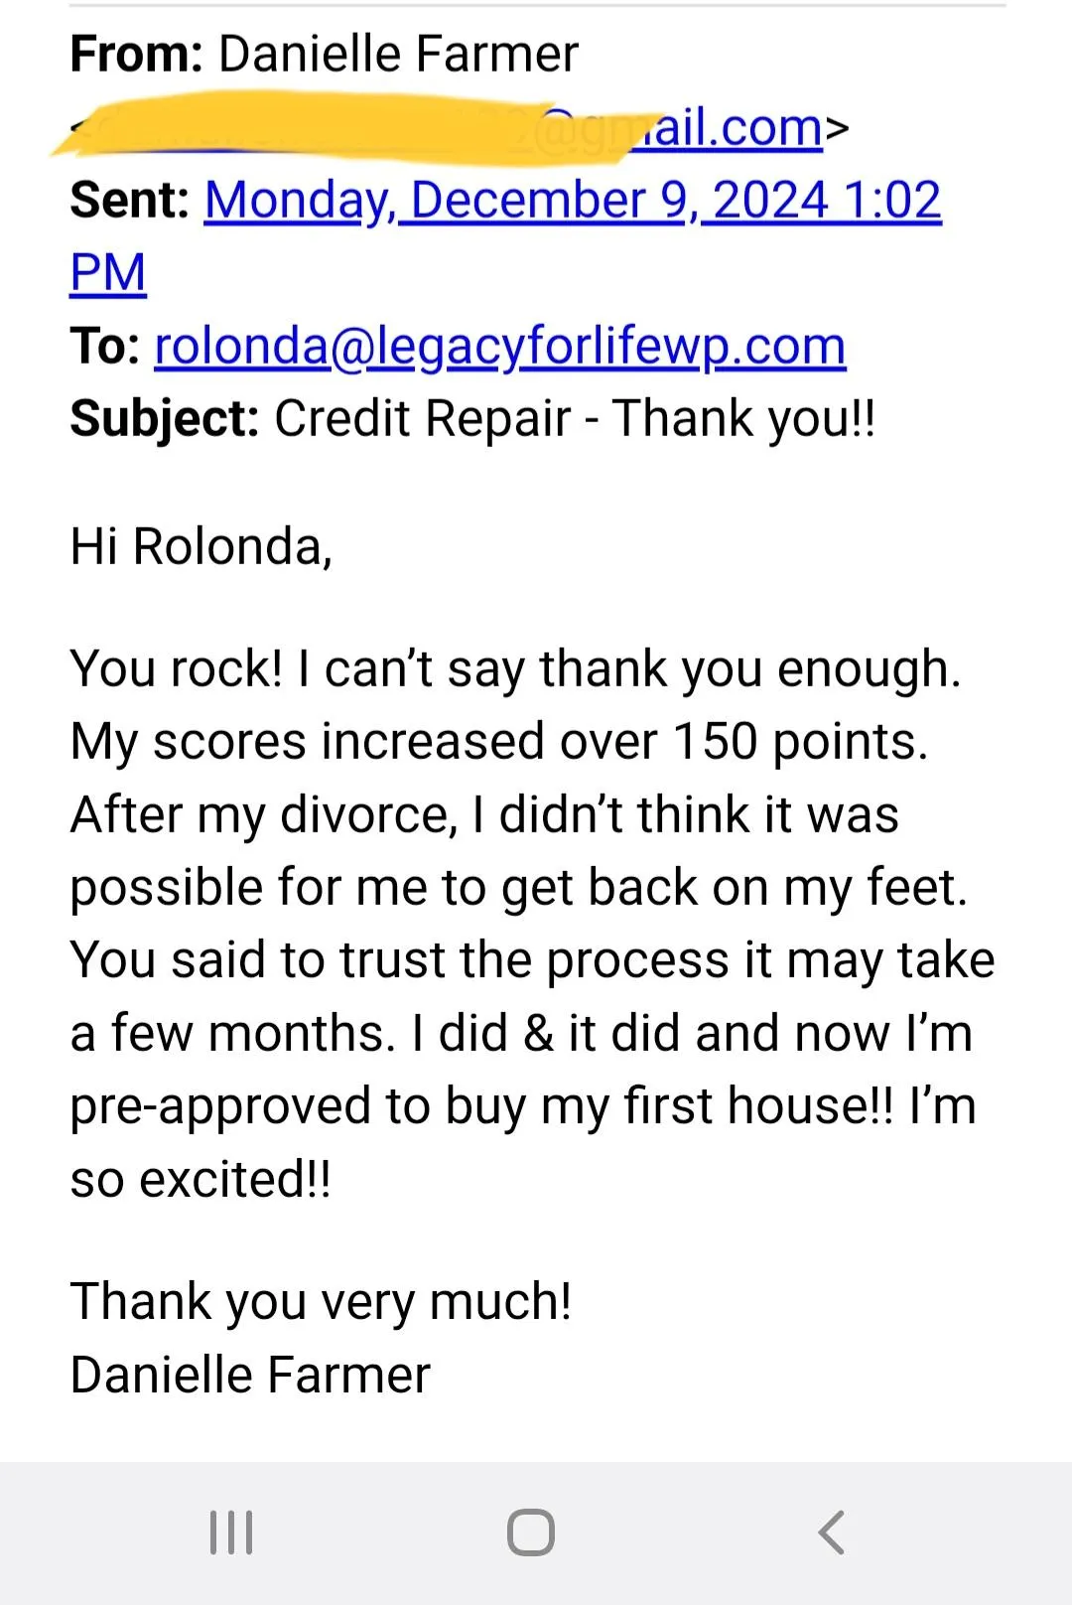Click the sender name Danielle Farmer in header
Screen dimensions: 1072x1605
pos(398,55)
